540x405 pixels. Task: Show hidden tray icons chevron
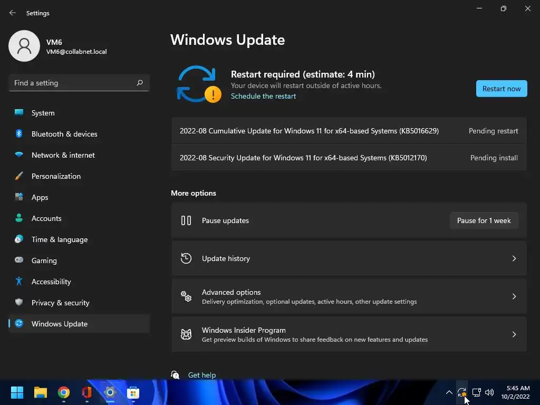pos(449,392)
